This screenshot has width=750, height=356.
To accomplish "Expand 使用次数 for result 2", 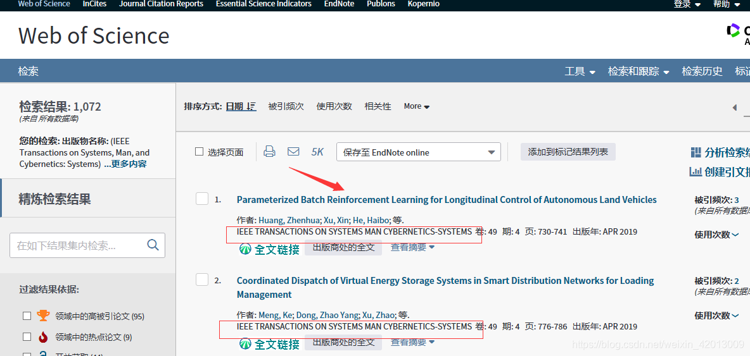I will pos(716,315).
